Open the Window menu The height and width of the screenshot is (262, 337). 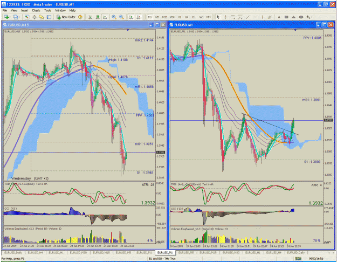[60, 10]
